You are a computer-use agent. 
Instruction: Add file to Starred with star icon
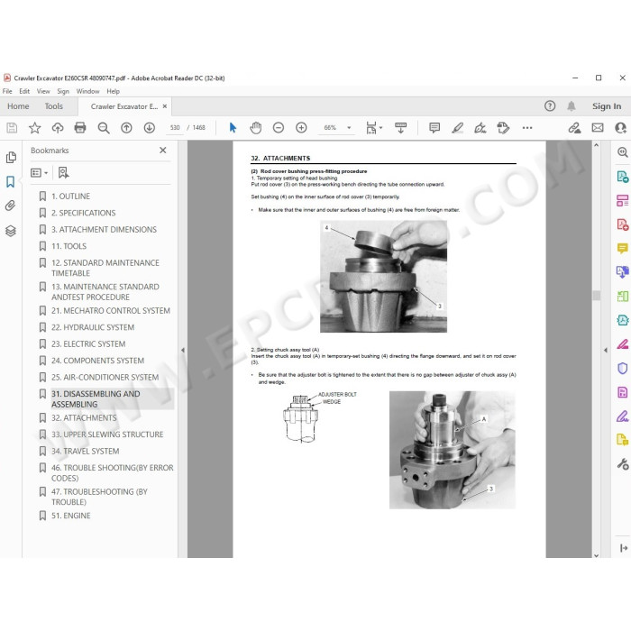tap(34, 128)
